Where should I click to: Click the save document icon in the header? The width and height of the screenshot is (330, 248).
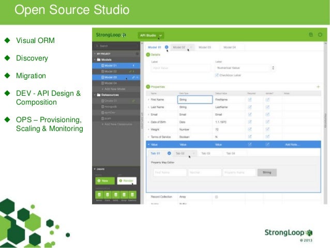pyautogui.click(x=311, y=35)
